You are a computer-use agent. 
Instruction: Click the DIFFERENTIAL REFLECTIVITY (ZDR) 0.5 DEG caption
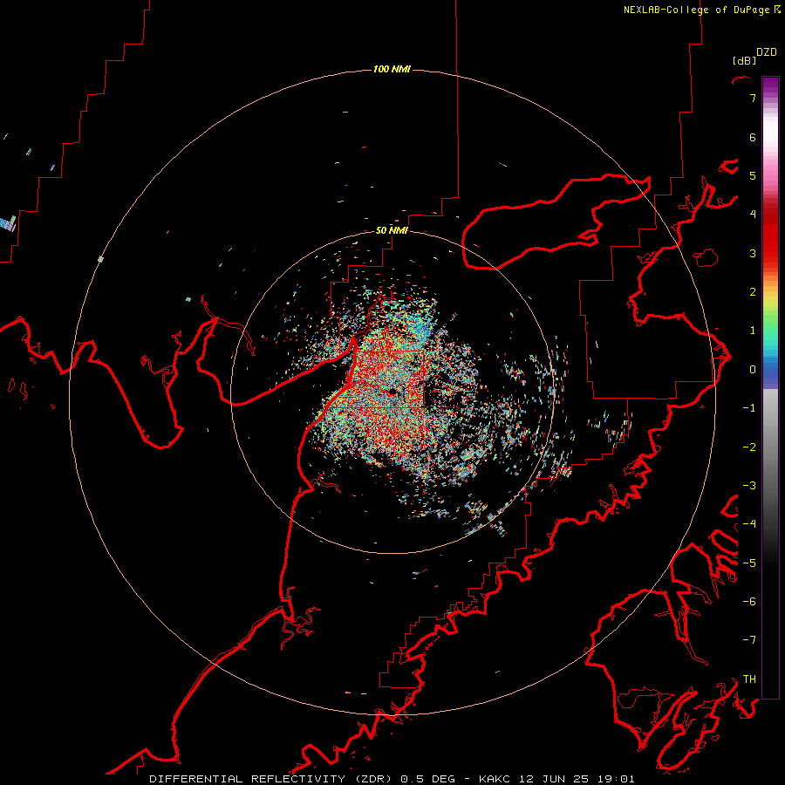(x=303, y=779)
